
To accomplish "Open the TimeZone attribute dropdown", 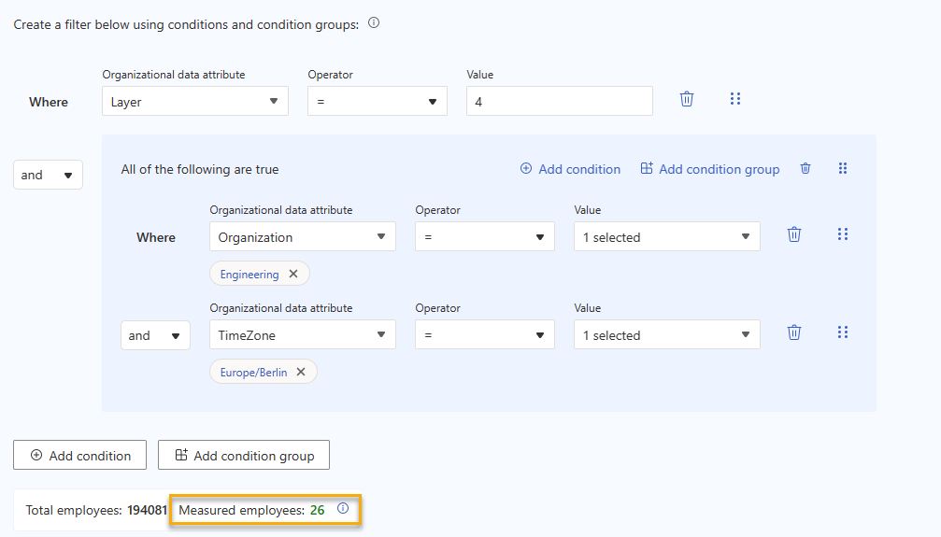I will click(x=302, y=335).
